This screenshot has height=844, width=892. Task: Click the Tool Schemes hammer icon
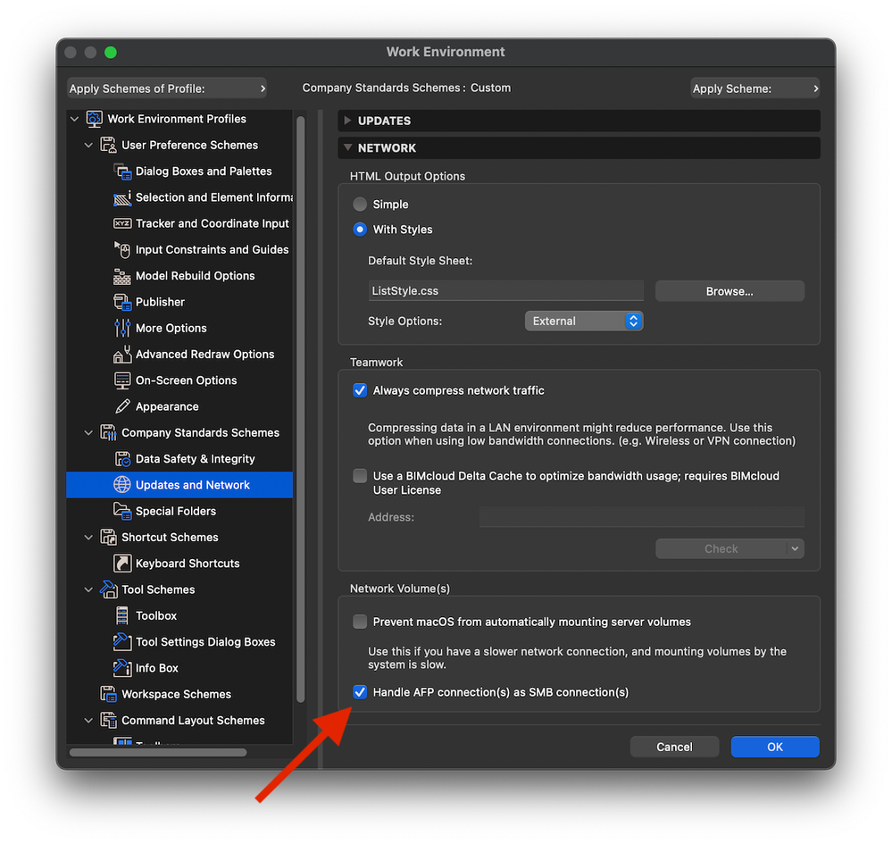[108, 589]
